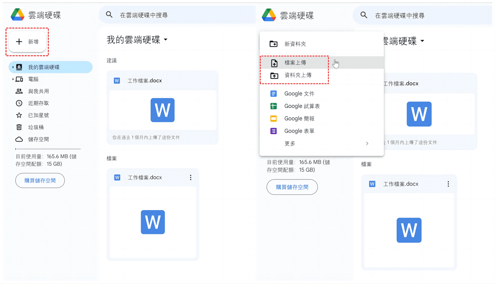Screen dimensions: 495x284
Task: Expand the 更多 submenu arrow
Action: [367, 144]
